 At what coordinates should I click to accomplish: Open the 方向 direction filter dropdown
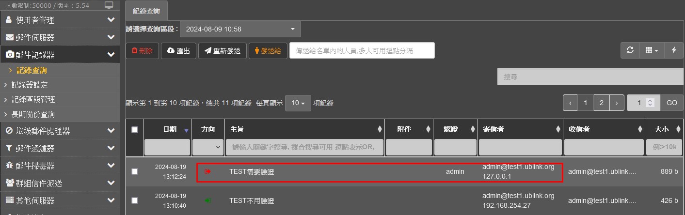(x=207, y=147)
